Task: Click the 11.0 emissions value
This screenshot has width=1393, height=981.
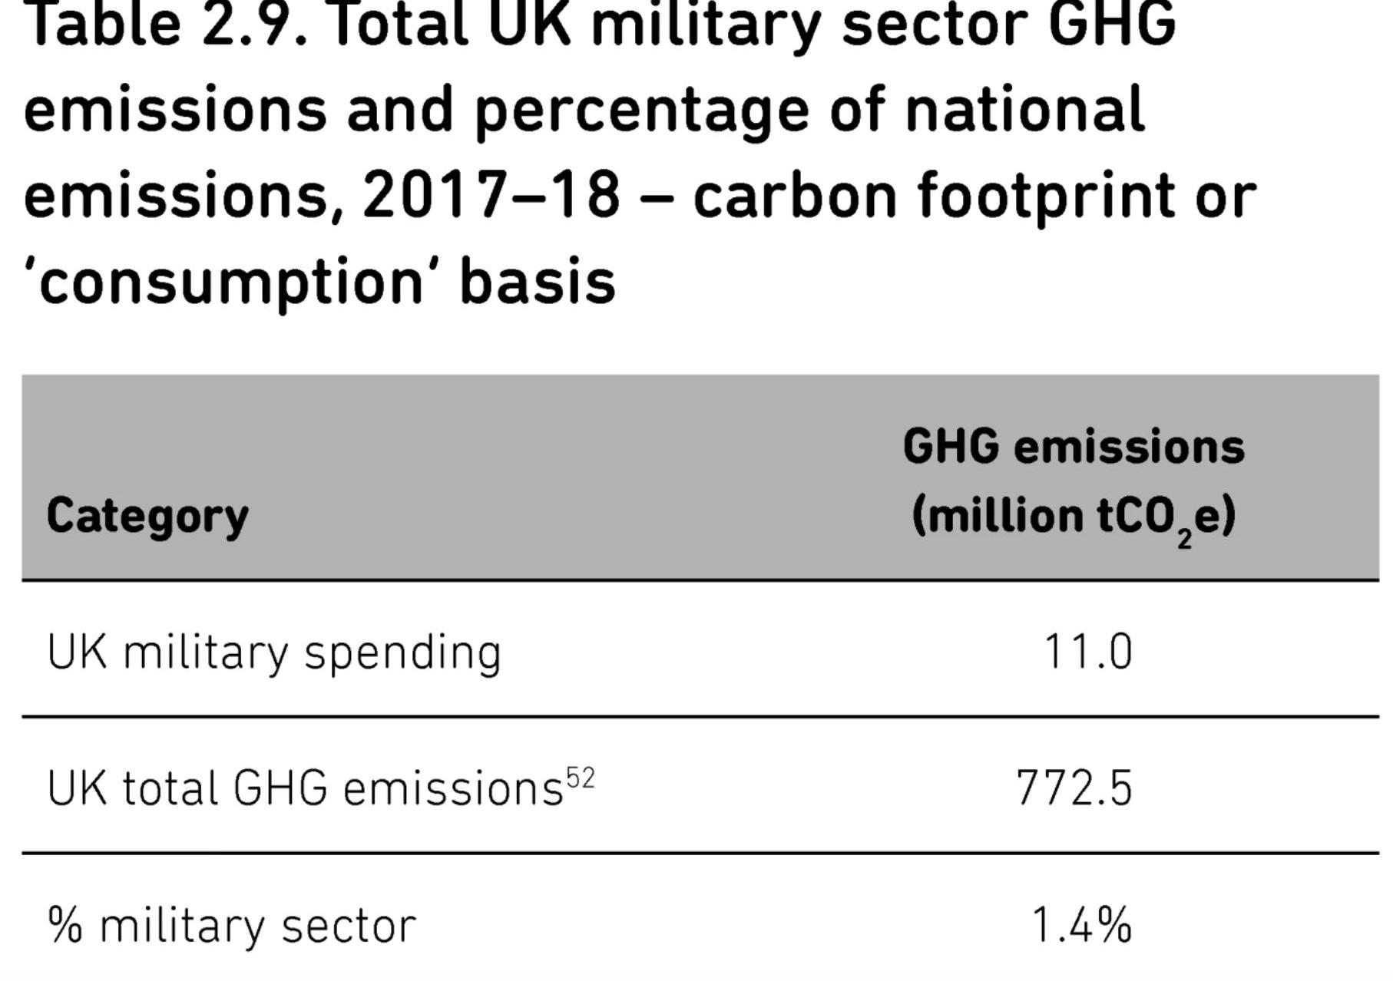Action: tap(1087, 652)
